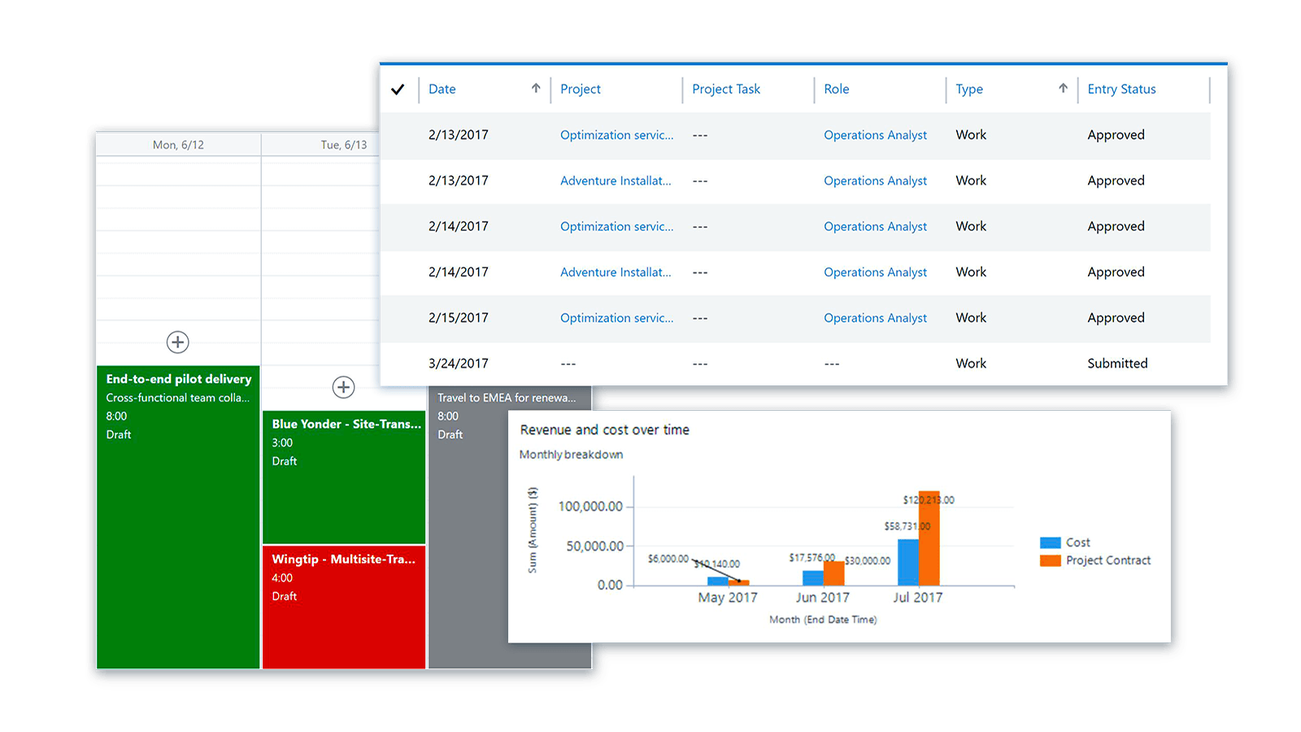Select the Tue, 6/13 day header
Screen dimensions: 1301x732
coord(343,145)
